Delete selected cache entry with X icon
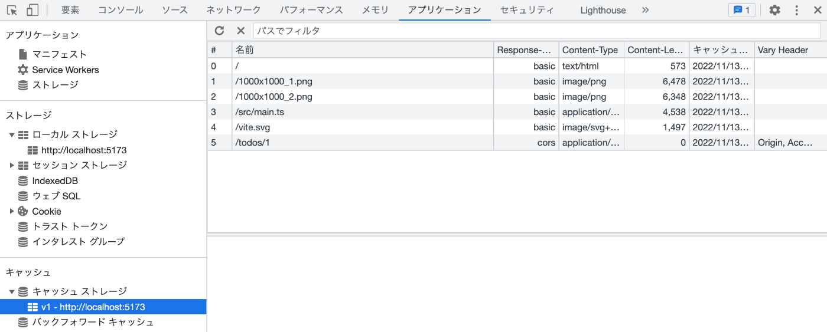827x332 pixels. point(240,31)
